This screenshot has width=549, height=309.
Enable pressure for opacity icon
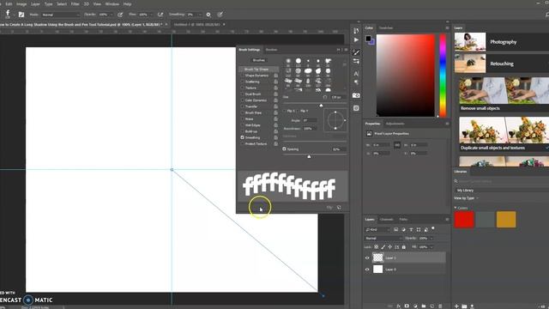(120, 15)
